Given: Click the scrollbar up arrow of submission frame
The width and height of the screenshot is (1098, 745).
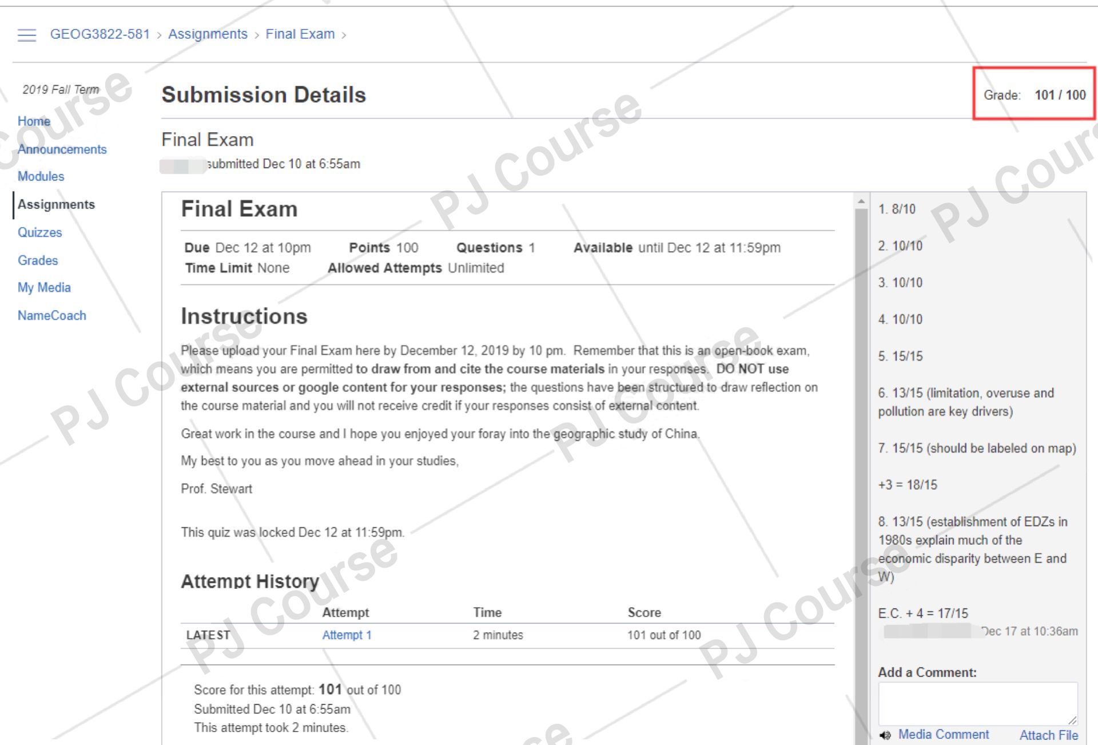Looking at the screenshot, I should click(x=861, y=201).
